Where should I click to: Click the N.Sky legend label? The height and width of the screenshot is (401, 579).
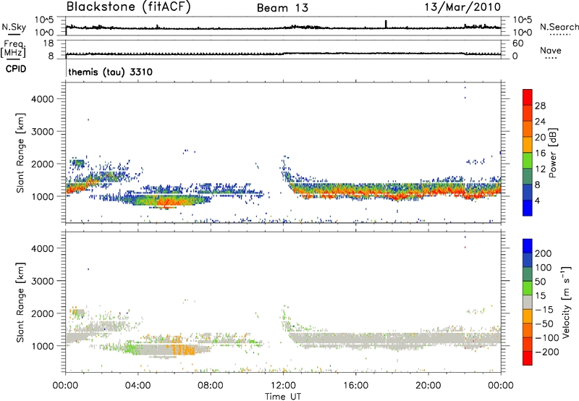pos(14,27)
